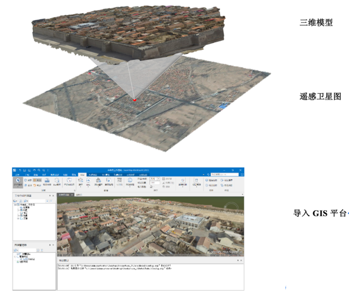Click the search icon in the layer manager toolbar

(16, 250)
